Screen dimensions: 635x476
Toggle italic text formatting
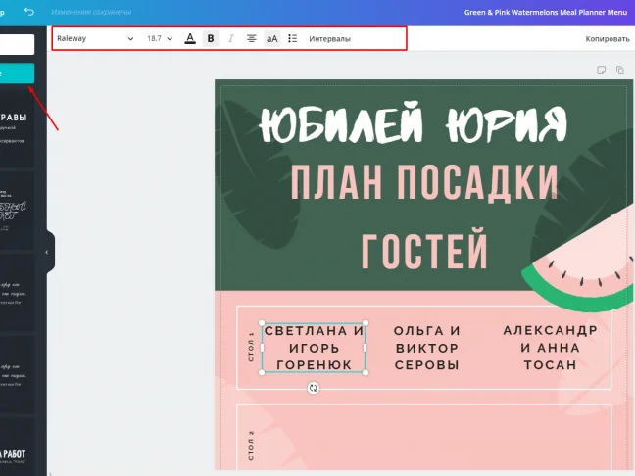[x=231, y=38]
